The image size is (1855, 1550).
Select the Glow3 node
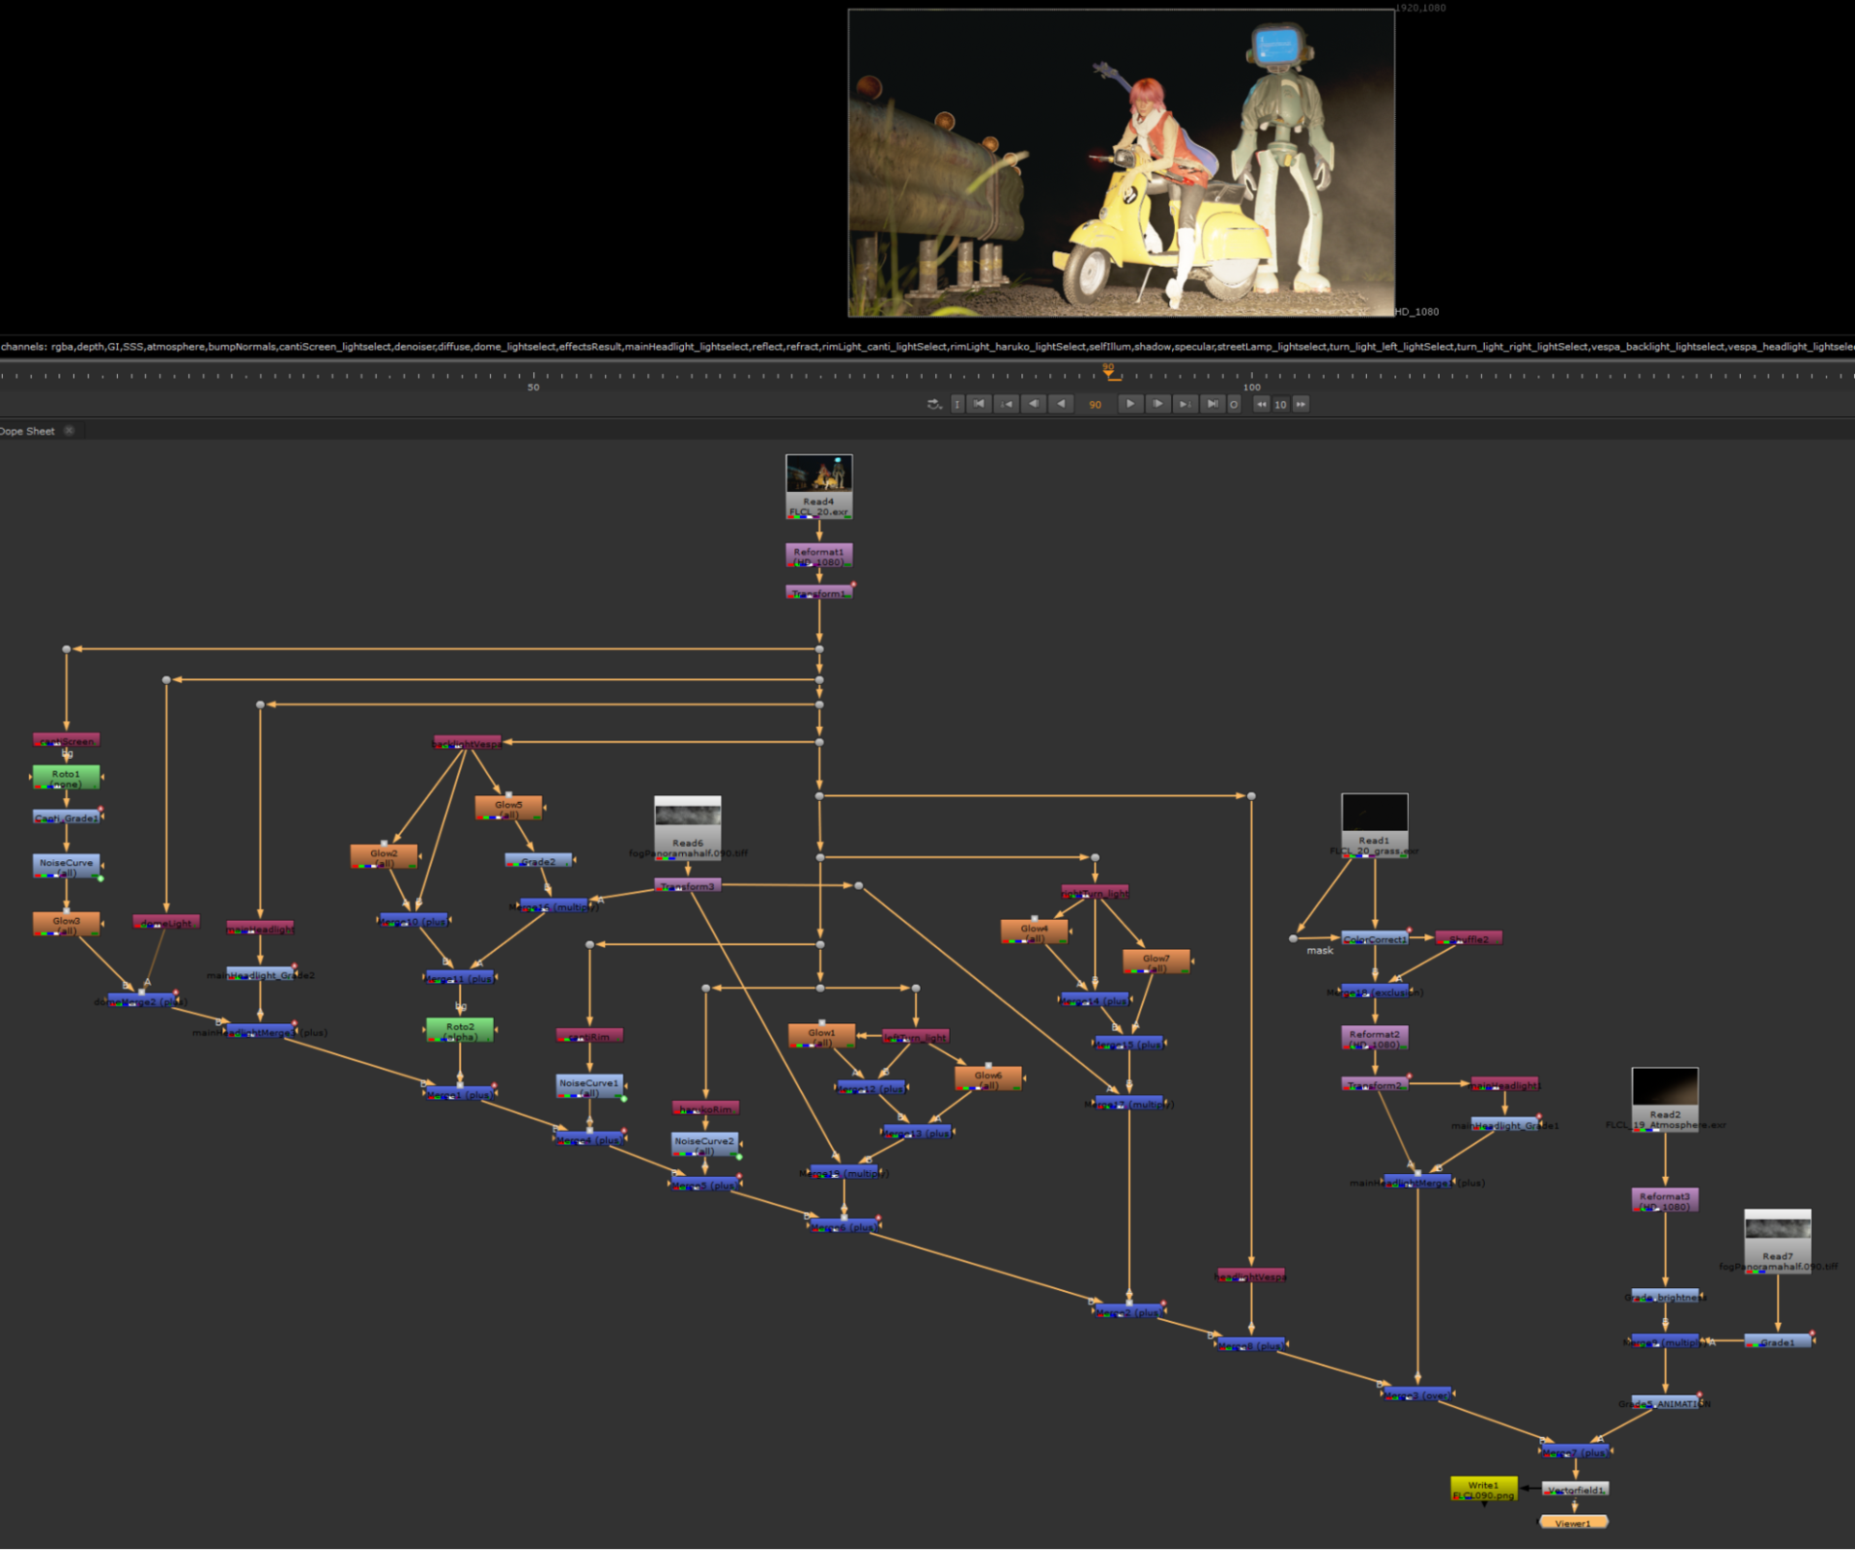[66, 925]
